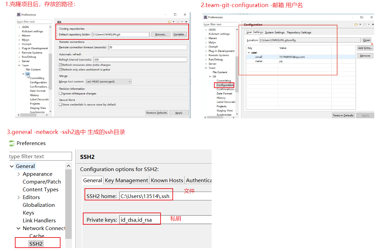Image resolution: width=381 pixels, height=251 pixels.
Task: Click the back arrow in Configuration page header
Action: coord(356,24)
